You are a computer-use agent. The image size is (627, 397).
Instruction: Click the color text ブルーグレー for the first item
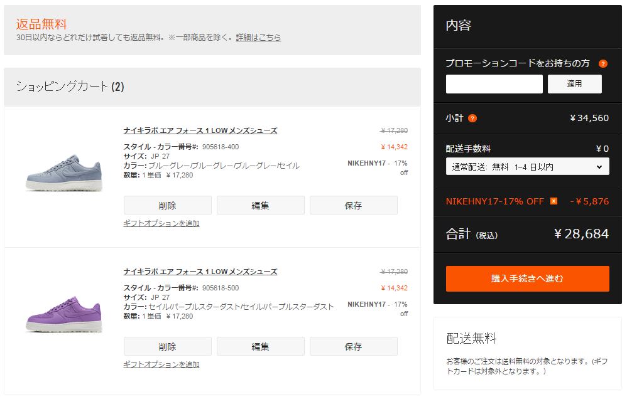point(224,166)
